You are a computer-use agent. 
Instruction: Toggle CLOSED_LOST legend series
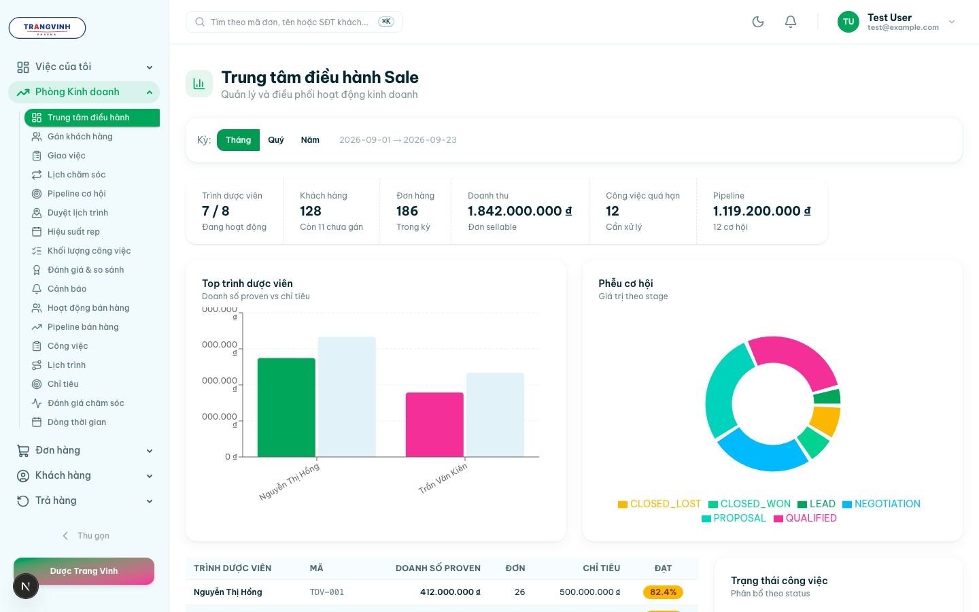[x=659, y=504]
